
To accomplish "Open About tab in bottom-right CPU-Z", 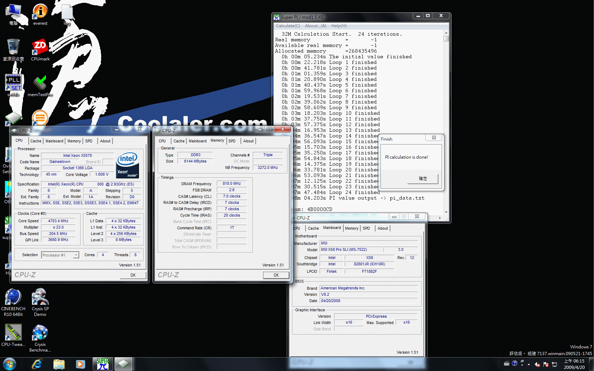I will pos(383,228).
